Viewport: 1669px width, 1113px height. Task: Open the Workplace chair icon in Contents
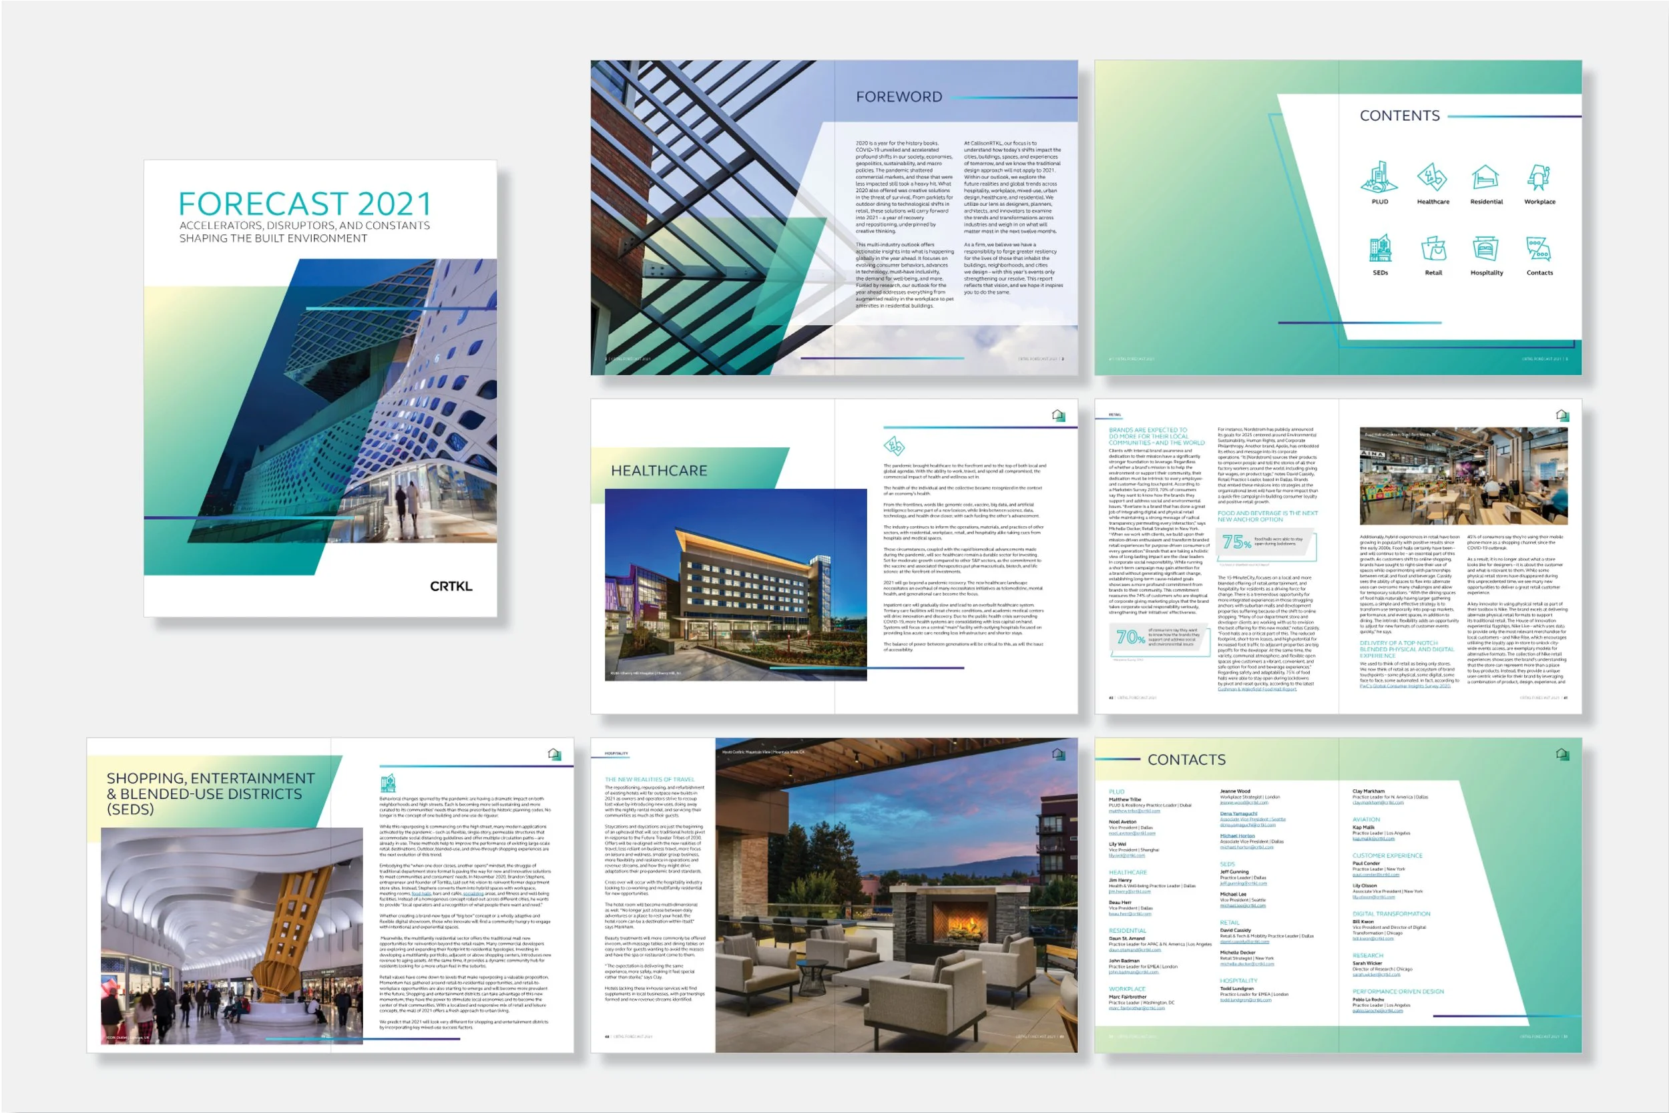click(x=1538, y=178)
